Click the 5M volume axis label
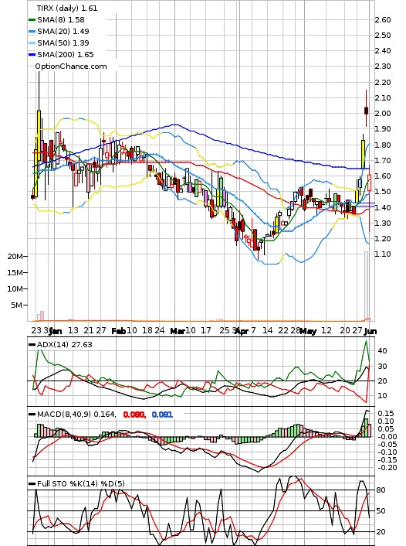406x546 pixels. pyautogui.click(x=16, y=305)
